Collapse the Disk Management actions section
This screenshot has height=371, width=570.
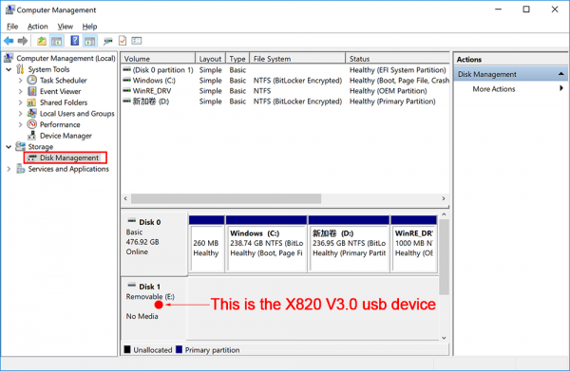[560, 74]
